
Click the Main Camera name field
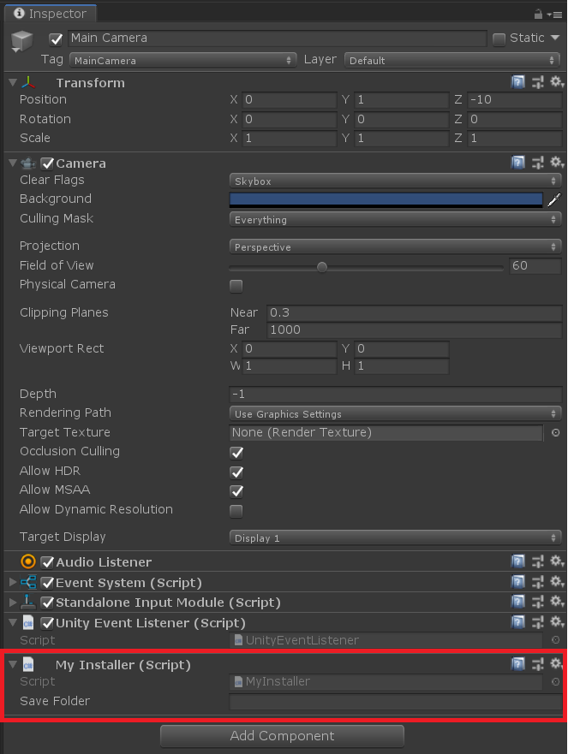(x=278, y=38)
